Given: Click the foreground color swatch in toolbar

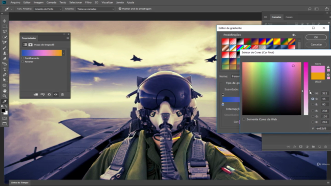Looking at the screenshot, I should pos(3,111).
